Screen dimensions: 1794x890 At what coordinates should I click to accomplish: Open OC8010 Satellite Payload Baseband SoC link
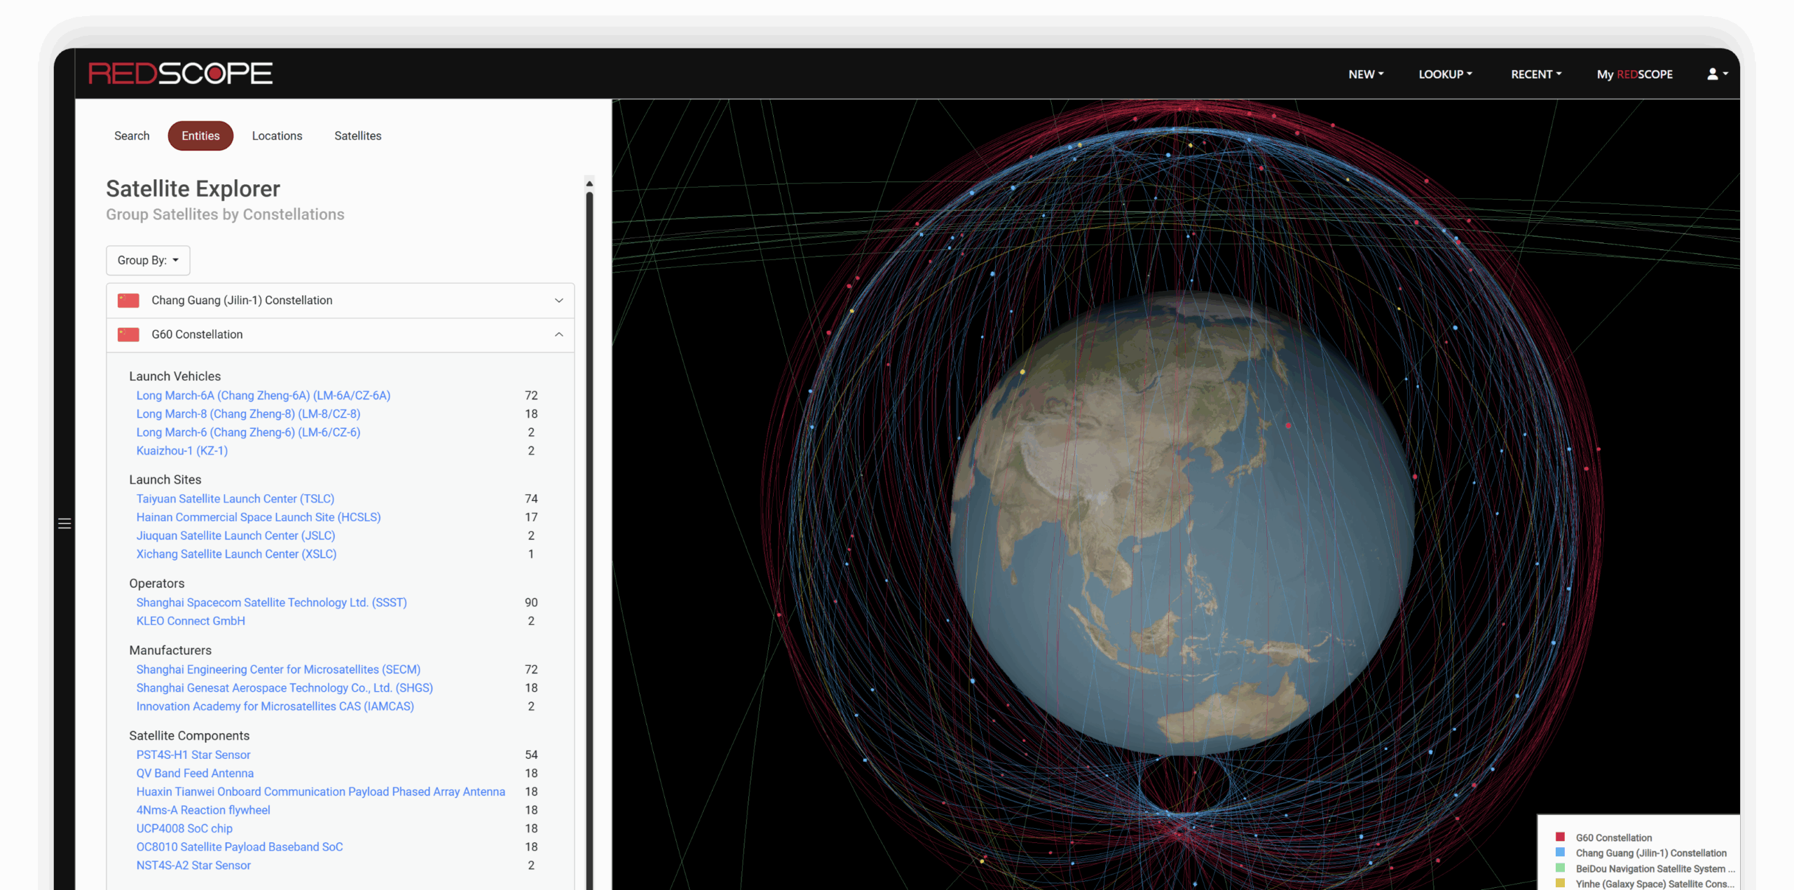[x=240, y=847]
